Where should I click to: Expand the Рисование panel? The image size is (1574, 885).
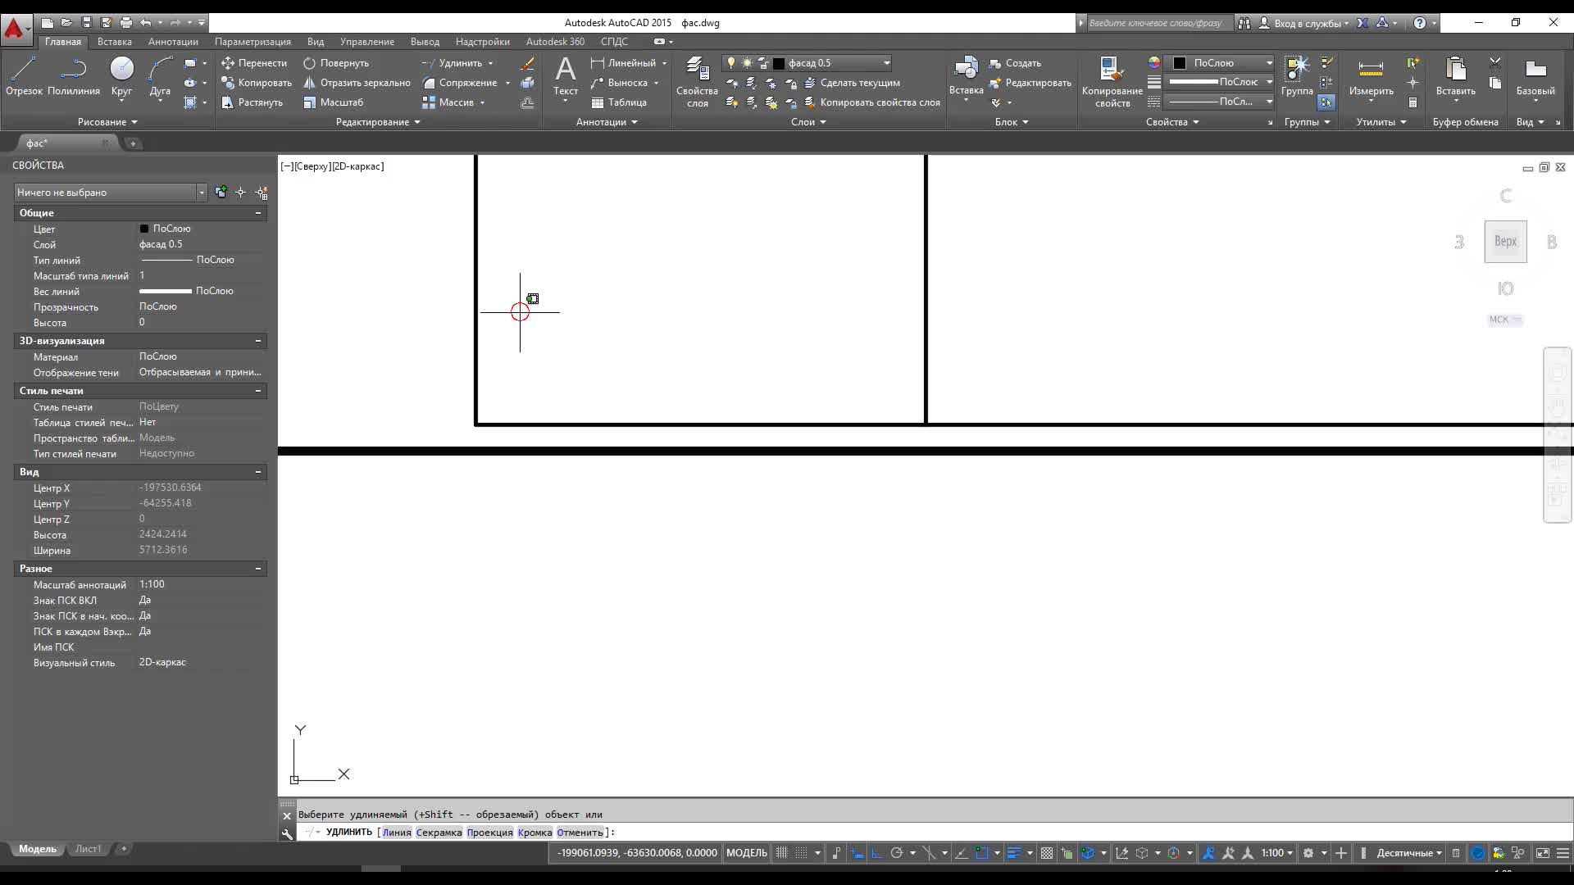point(107,122)
